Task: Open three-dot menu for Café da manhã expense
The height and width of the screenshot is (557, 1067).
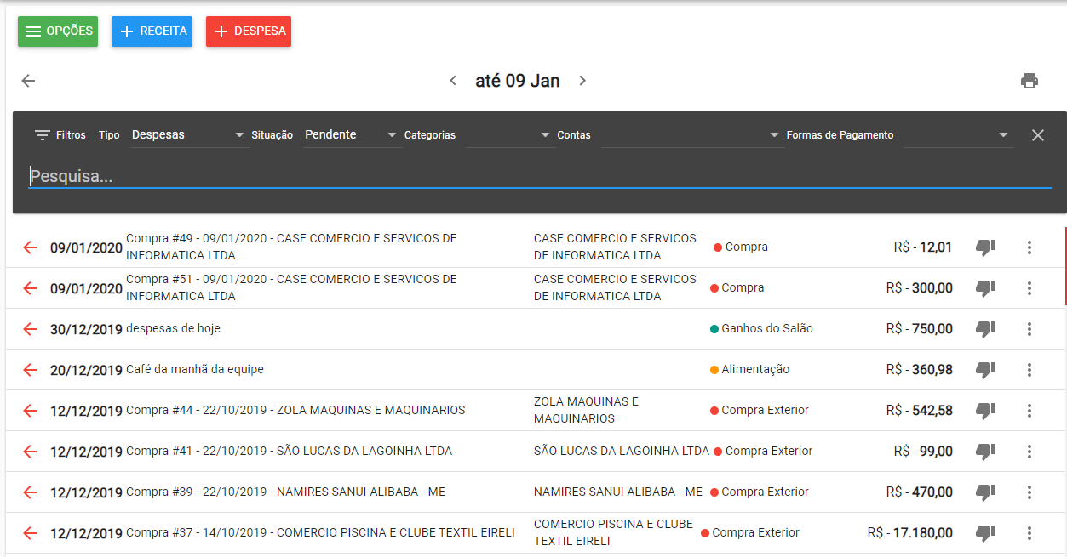Action: point(1029,370)
